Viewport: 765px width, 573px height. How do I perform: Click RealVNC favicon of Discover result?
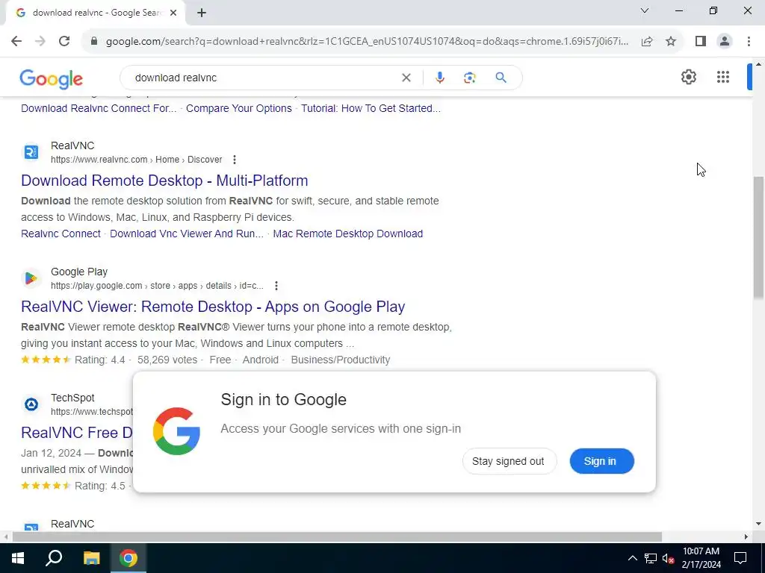point(31,152)
